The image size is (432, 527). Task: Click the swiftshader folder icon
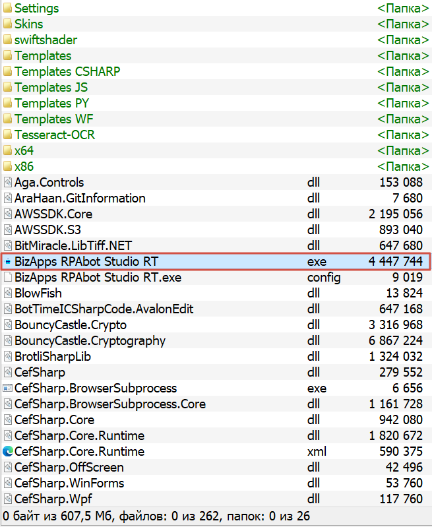tap(7, 40)
